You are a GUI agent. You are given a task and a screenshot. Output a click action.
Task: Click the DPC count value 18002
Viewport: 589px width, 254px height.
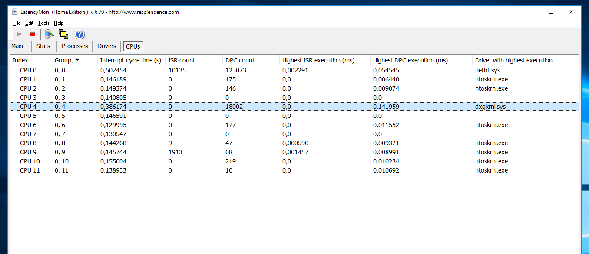coord(234,107)
